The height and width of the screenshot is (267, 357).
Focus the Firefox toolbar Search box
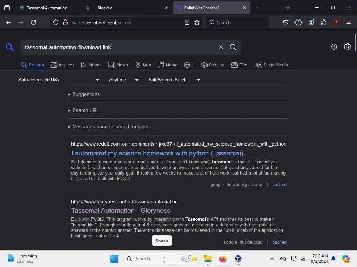coord(237,22)
